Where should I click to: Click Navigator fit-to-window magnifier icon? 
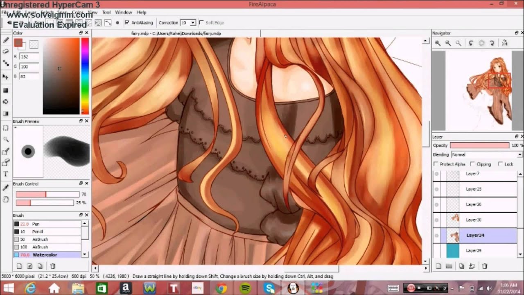458,43
